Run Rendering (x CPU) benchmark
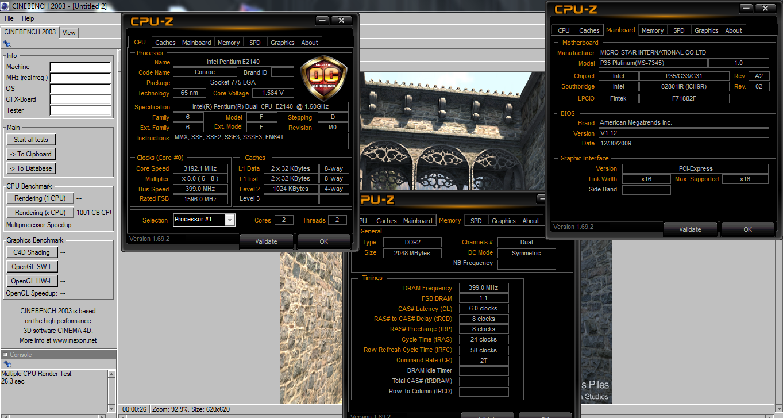Image resolution: width=783 pixels, height=418 pixels. coord(40,213)
